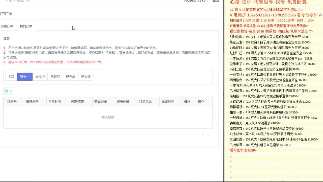Select the 已失效 filter
The image size is (323, 182).
click(x=85, y=77)
